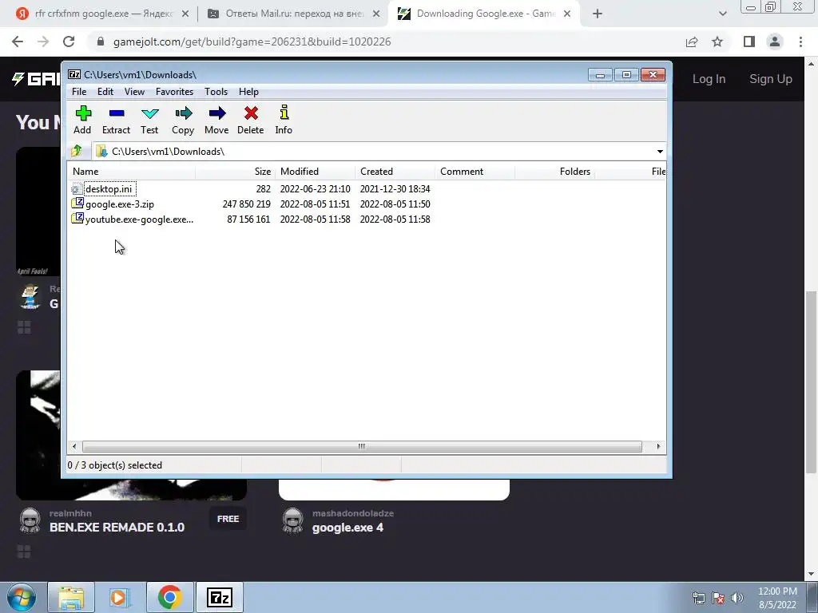Open the Chrome profile avatar
Viewport: 818px width, 613px height.
point(775,42)
